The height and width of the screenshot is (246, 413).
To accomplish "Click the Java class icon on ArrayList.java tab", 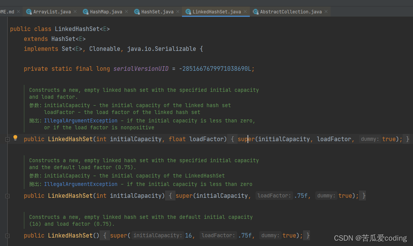I will [29, 11].
